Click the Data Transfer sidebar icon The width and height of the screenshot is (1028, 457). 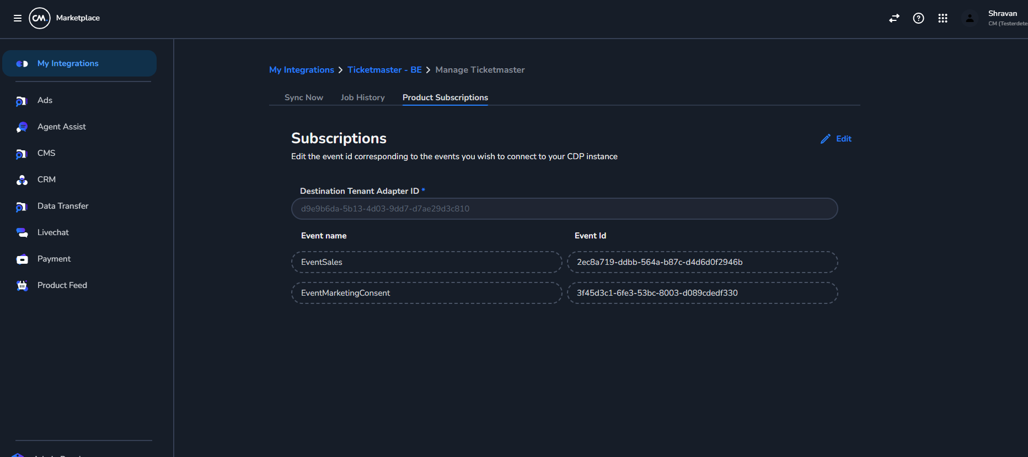(22, 206)
